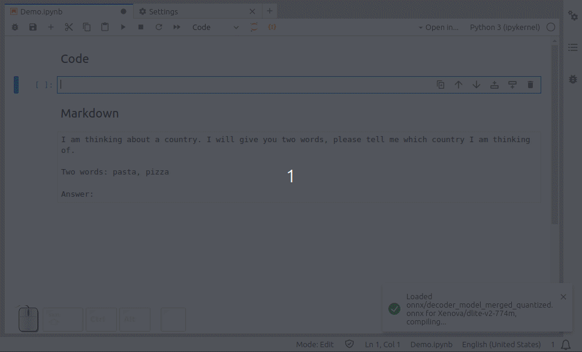
Task: Duplicate the active cell
Action: 441,85
